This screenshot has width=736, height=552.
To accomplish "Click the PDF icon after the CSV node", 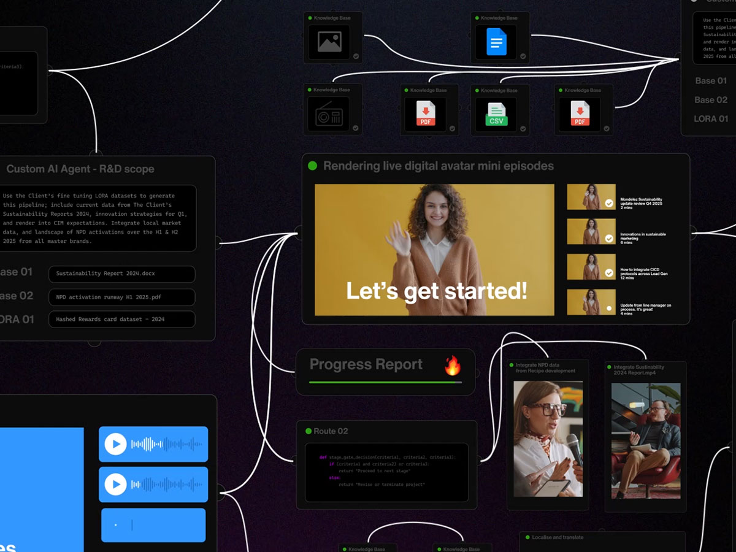I will [580, 114].
